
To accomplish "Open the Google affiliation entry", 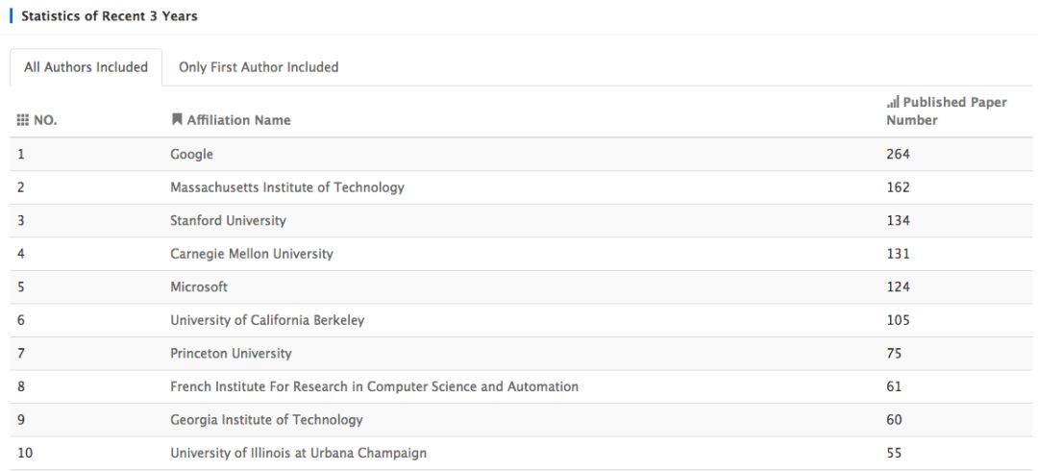I will pos(191,154).
